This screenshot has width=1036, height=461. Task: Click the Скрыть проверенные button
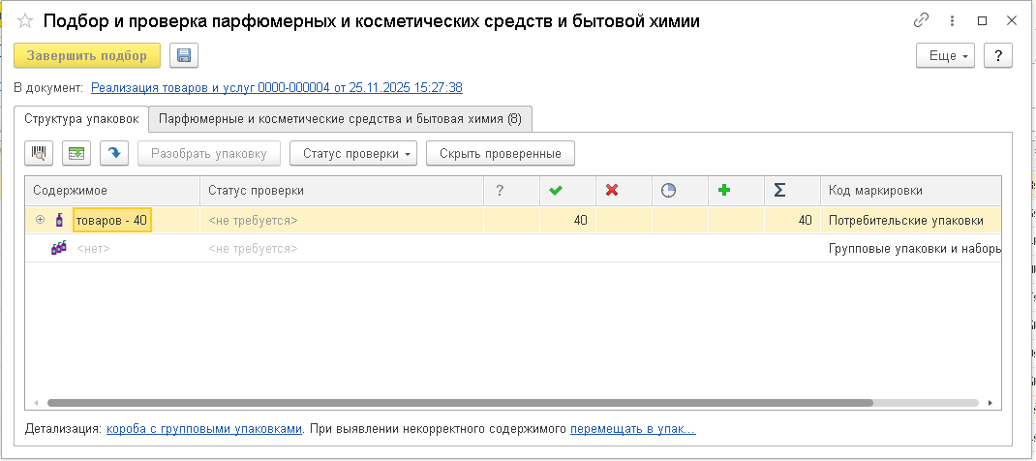tap(500, 153)
